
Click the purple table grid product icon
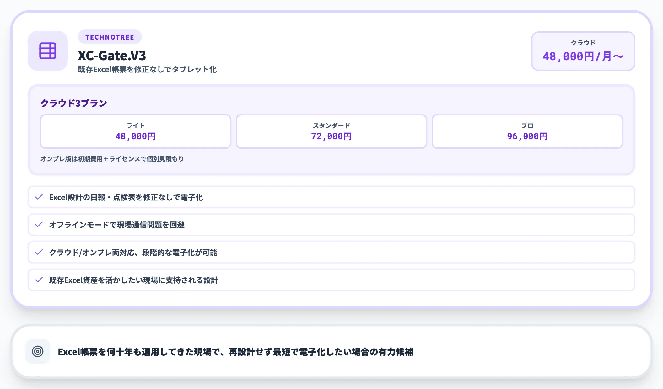point(48,51)
